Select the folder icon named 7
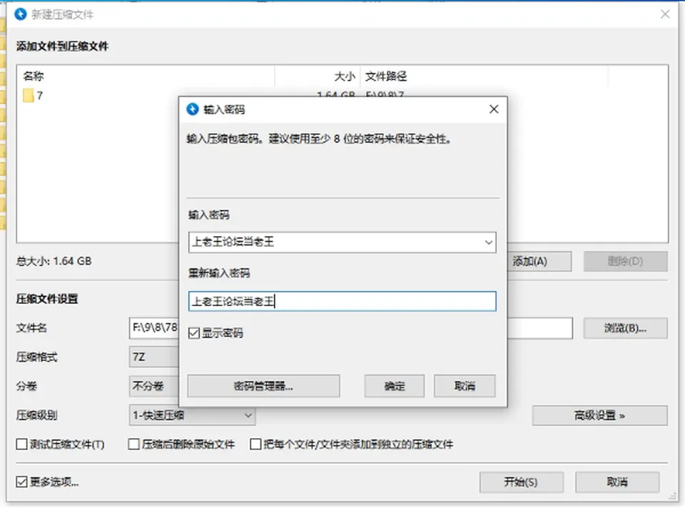 click(x=29, y=96)
